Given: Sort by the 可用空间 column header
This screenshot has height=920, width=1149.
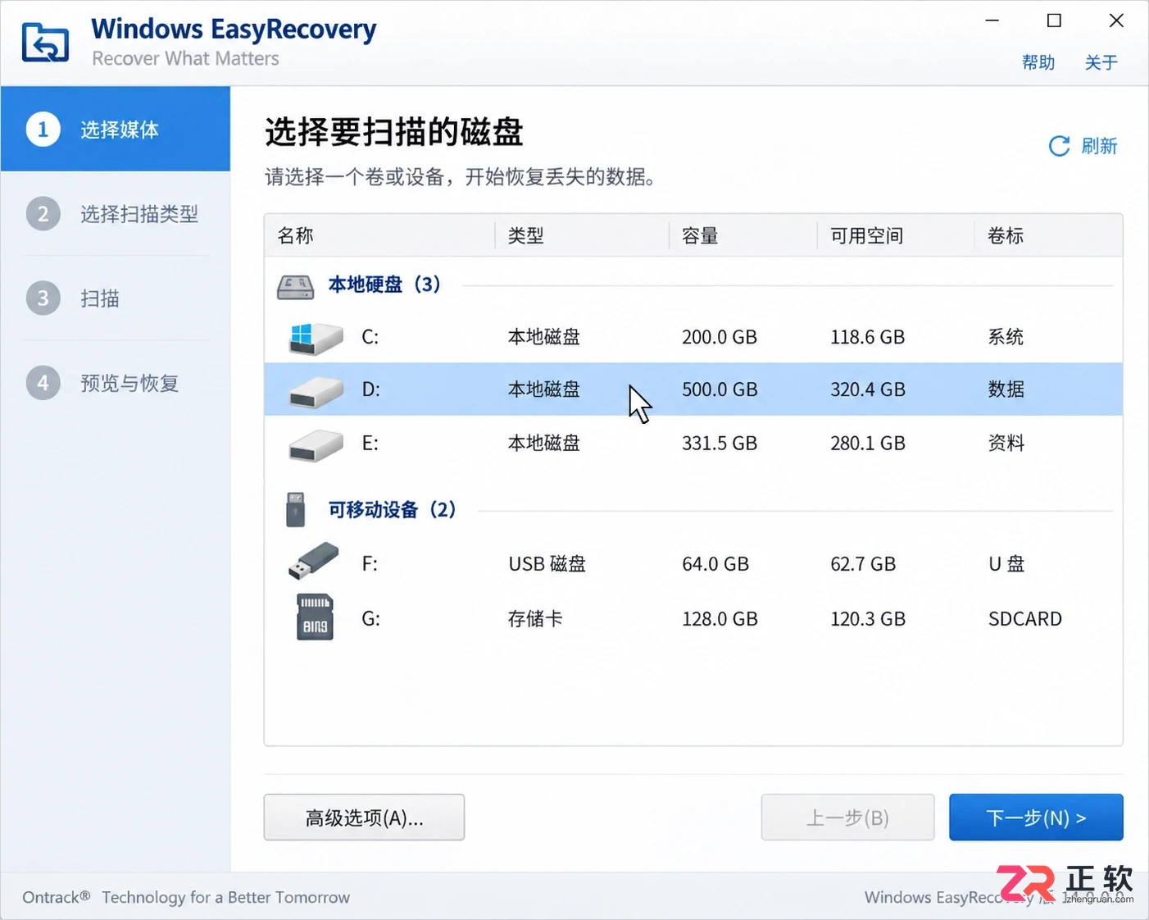Looking at the screenshot, I should tap(896, 235).
